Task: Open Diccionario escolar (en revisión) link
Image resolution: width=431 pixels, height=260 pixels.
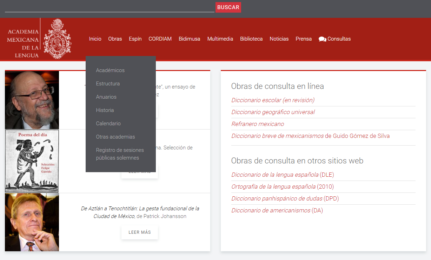Action: click(x=273, y=100)
